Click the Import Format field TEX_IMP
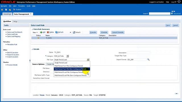Viewport: 182px width, 102px height. (137, 59)
